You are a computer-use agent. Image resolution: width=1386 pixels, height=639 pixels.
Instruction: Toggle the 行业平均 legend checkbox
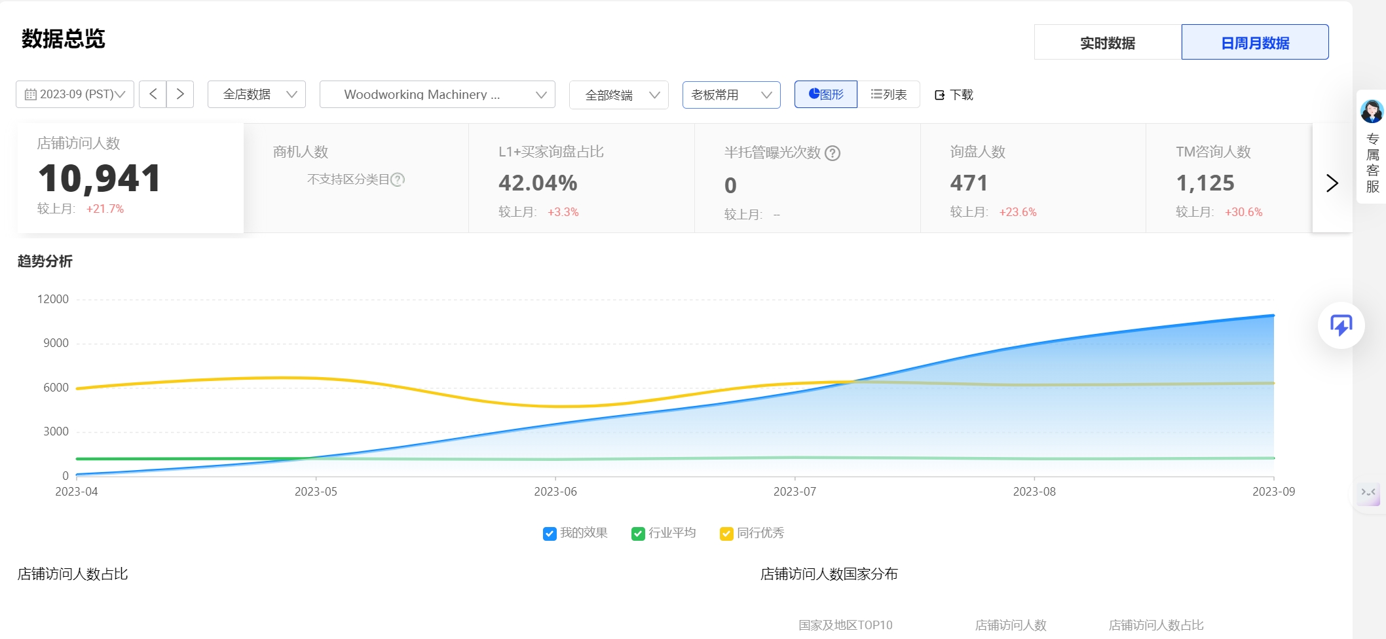pyautogui.click(x=638, y=534)
